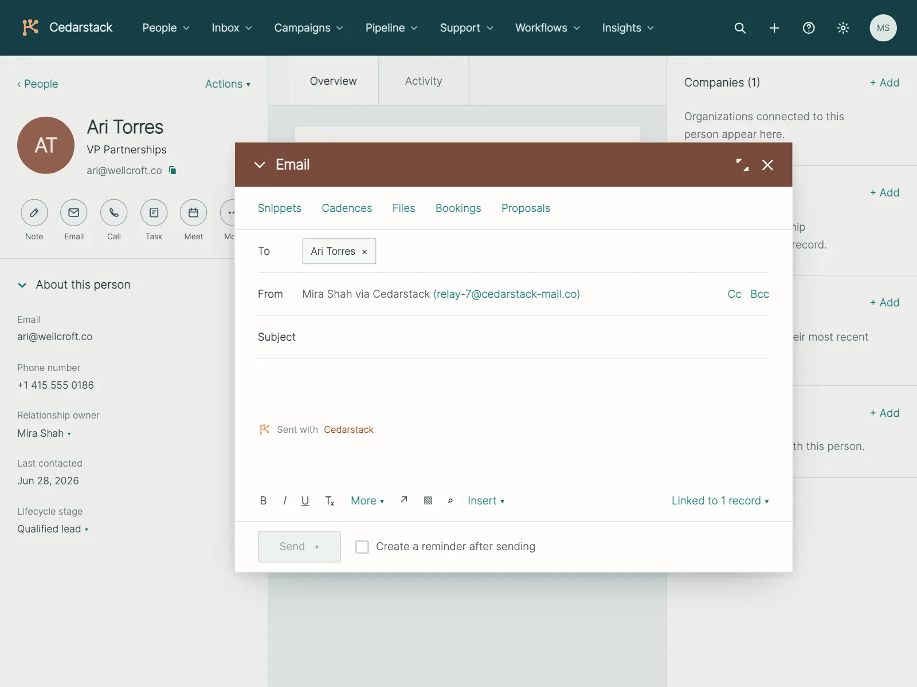Screen dimensions: 917x687
Task: Click the Meet calendar icon
Action: coord(194,213)
